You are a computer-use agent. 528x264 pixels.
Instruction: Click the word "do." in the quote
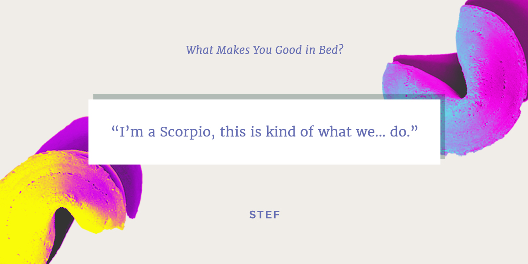tap(399, 132)
